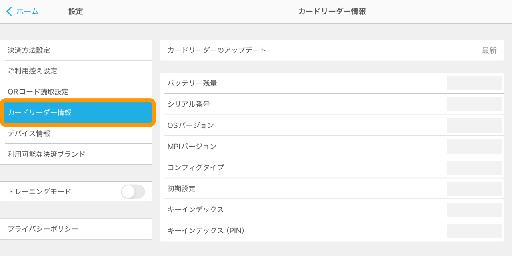Click the OSバージョン row
Viewport: 512px width, 256px height.
pos(304,125)
